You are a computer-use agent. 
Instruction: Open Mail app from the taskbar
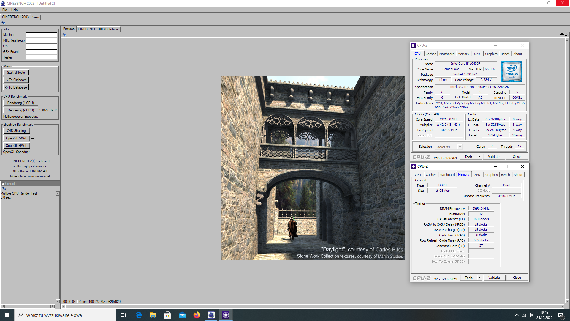pos(182,315)
